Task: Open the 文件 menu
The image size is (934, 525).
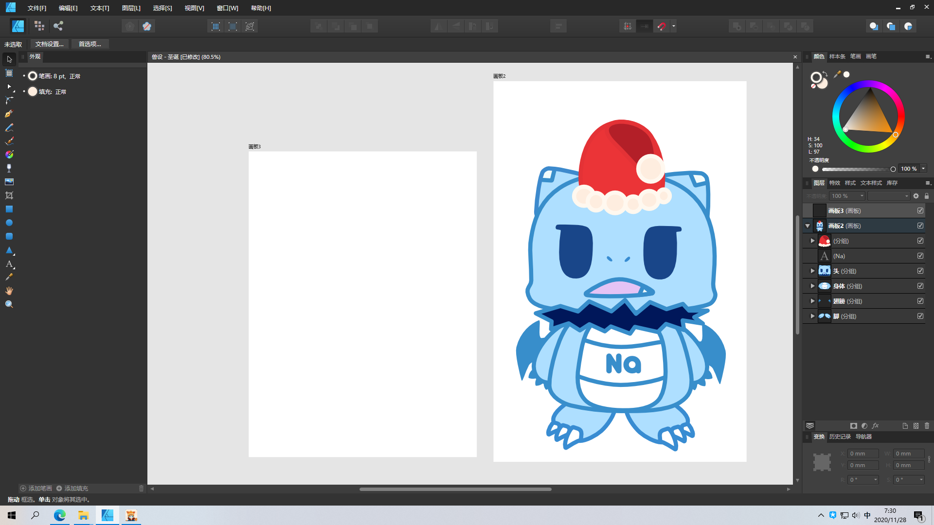Action: [x=37, y=8]
